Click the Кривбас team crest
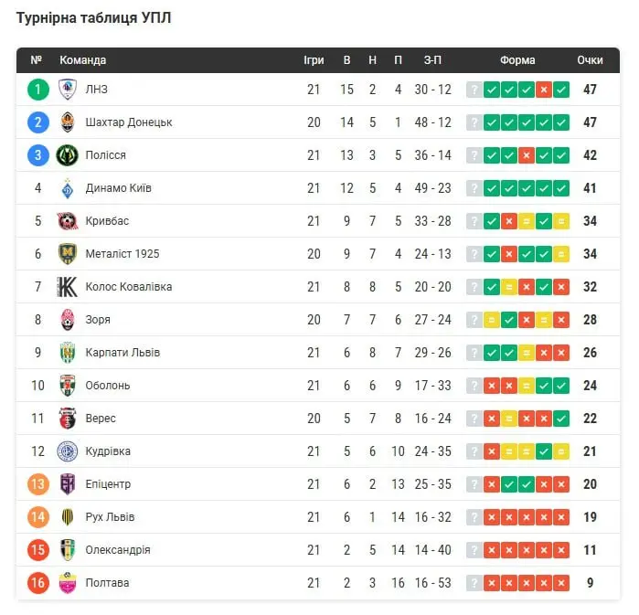 click(68, 221)
